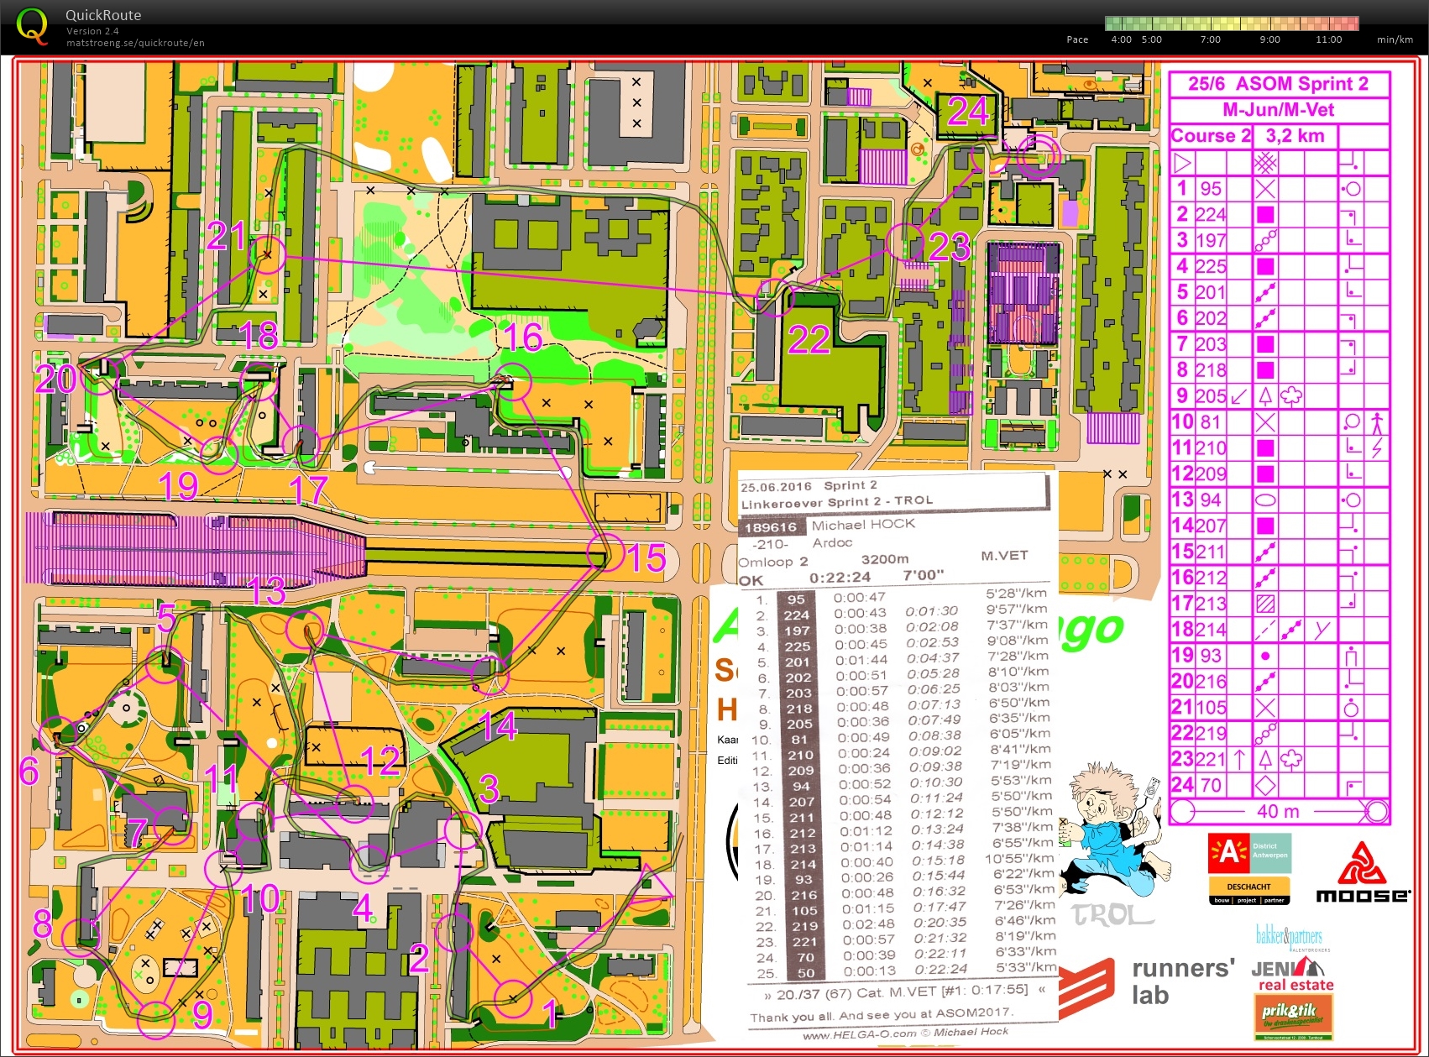The height and width of the screenshot is (1057, 1429).
Task: Select control circle 15 on the map
Action: [605, 552]
